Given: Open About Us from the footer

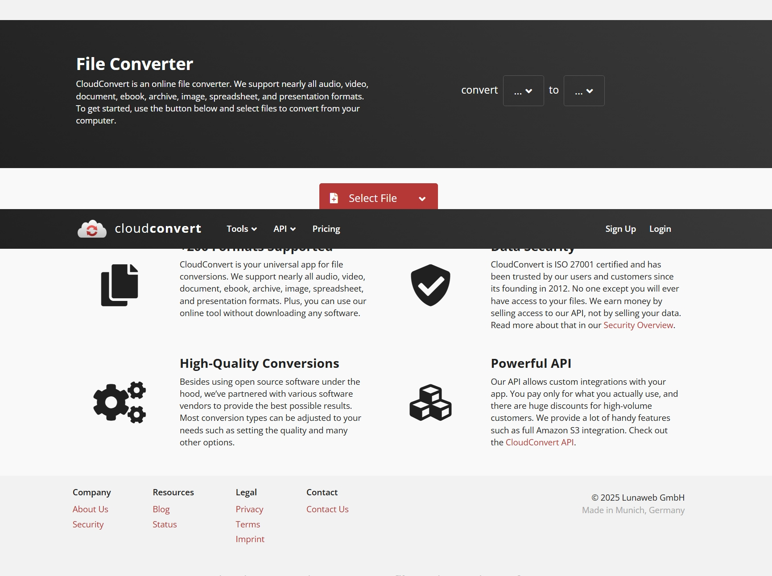Looking at the screenshot, I should pos(90,509).
